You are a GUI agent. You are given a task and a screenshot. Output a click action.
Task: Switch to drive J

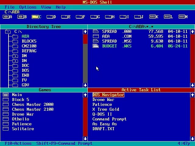tap(139, 17)
